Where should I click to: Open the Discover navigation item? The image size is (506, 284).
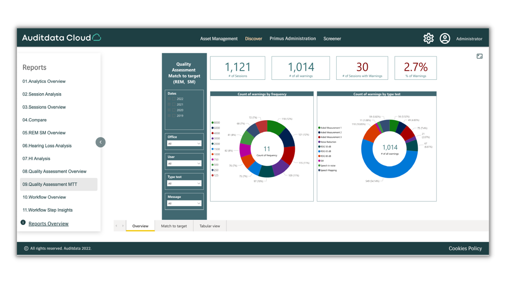click(254, 39)
